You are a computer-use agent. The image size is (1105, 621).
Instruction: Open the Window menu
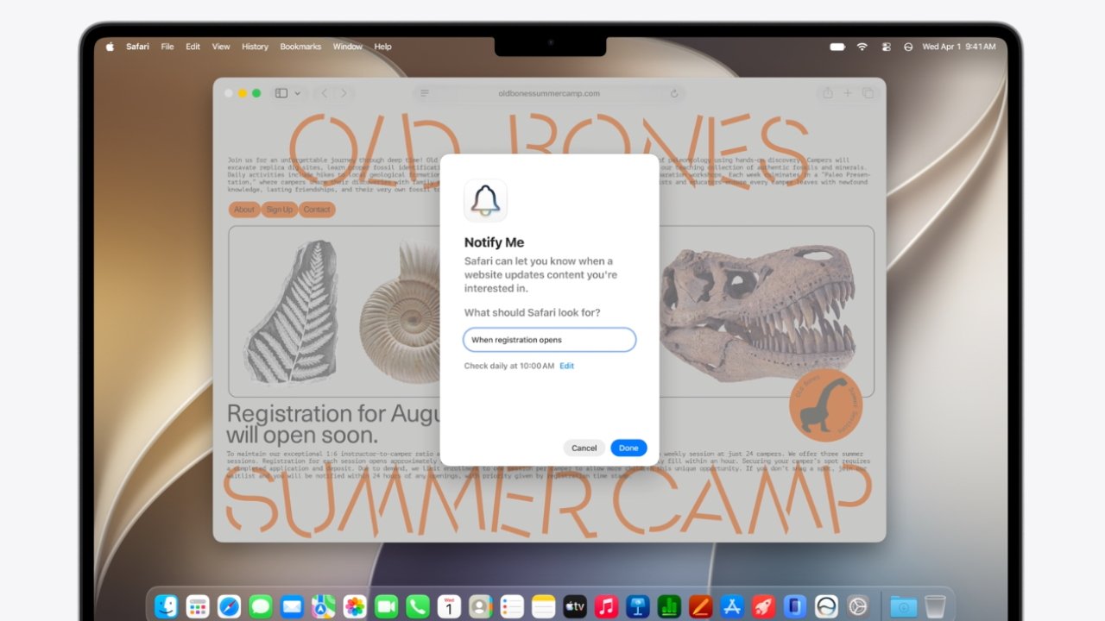[348, 47]
